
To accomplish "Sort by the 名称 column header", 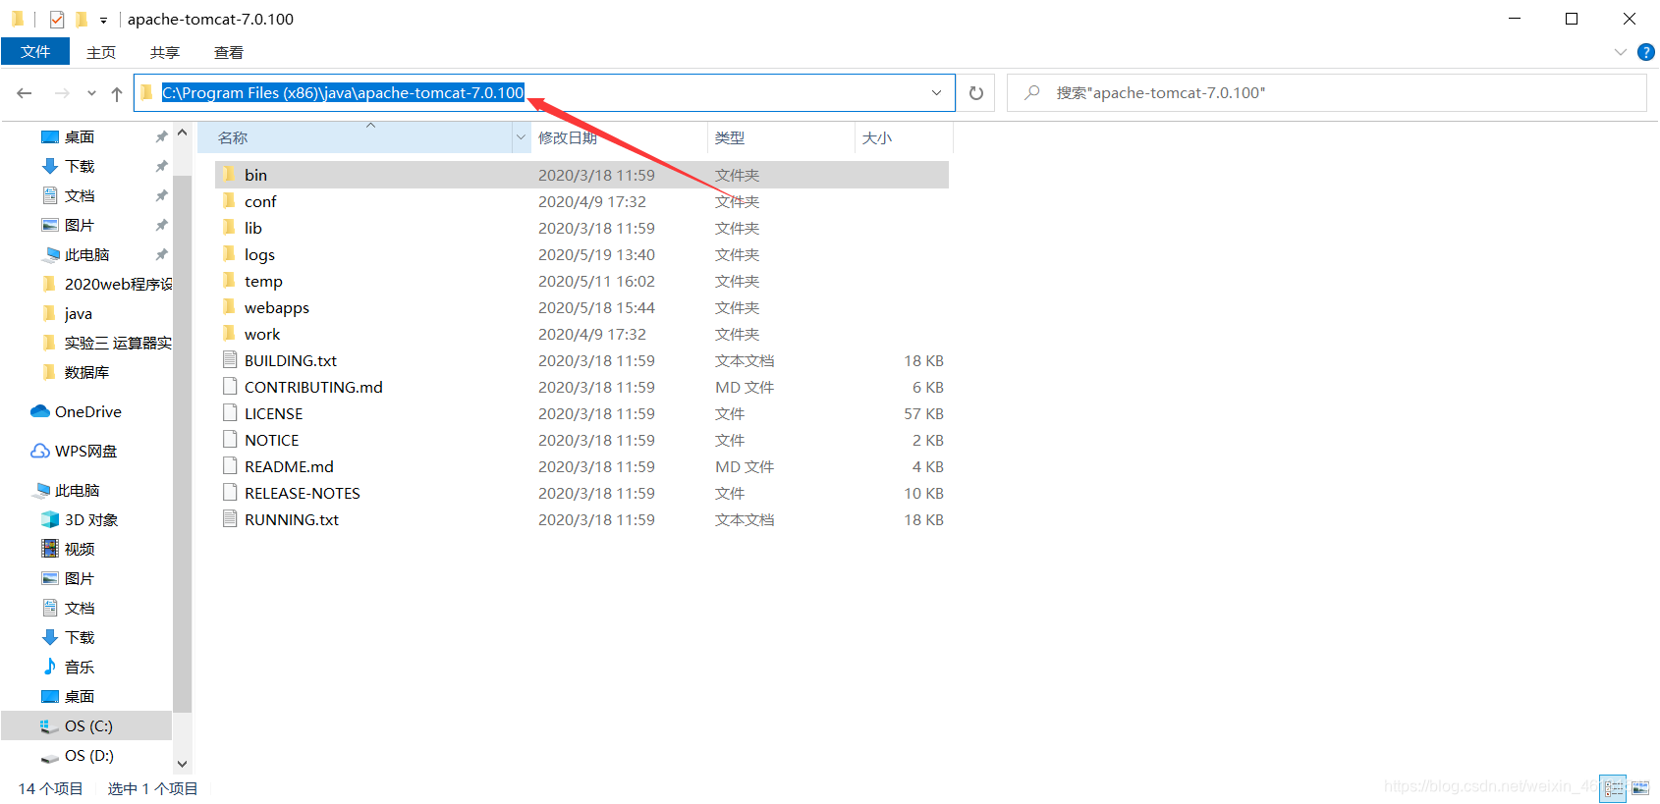I will point(356,137).
